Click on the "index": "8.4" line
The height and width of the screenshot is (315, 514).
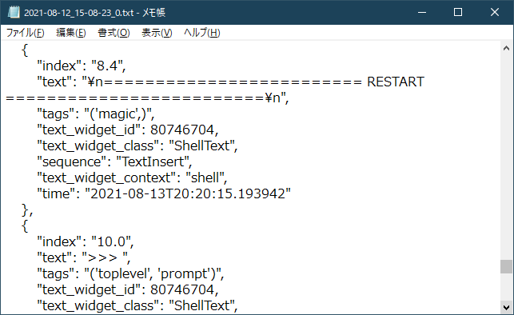click(x=82, y=66)
